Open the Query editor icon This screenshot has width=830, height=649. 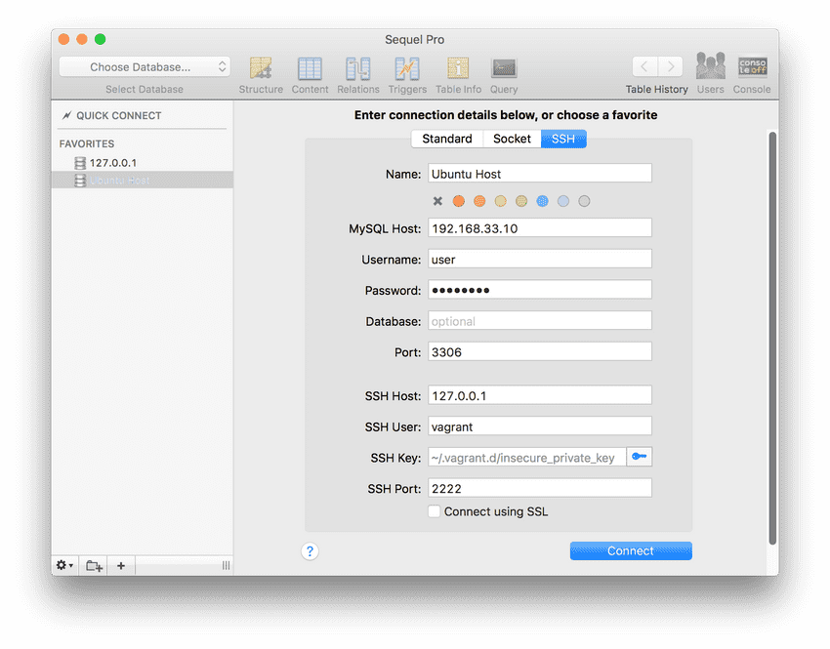coord(504,68)
